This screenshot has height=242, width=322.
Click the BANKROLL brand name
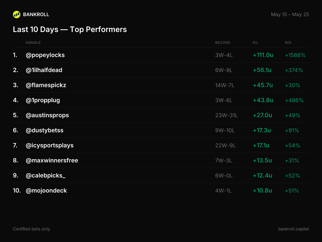36,15
